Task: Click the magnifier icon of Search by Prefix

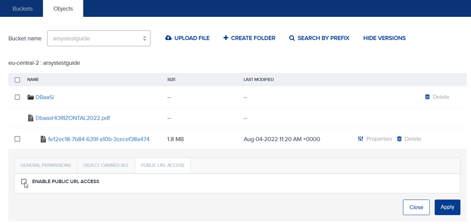Action: point(292,38)
